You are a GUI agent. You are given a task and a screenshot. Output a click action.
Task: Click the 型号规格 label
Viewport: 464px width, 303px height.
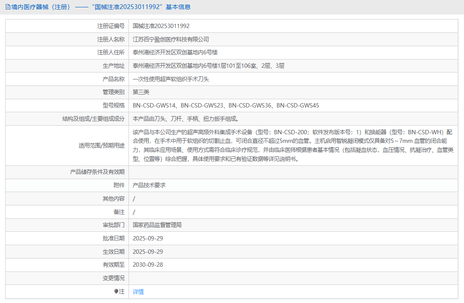click(x=114, y=105)
